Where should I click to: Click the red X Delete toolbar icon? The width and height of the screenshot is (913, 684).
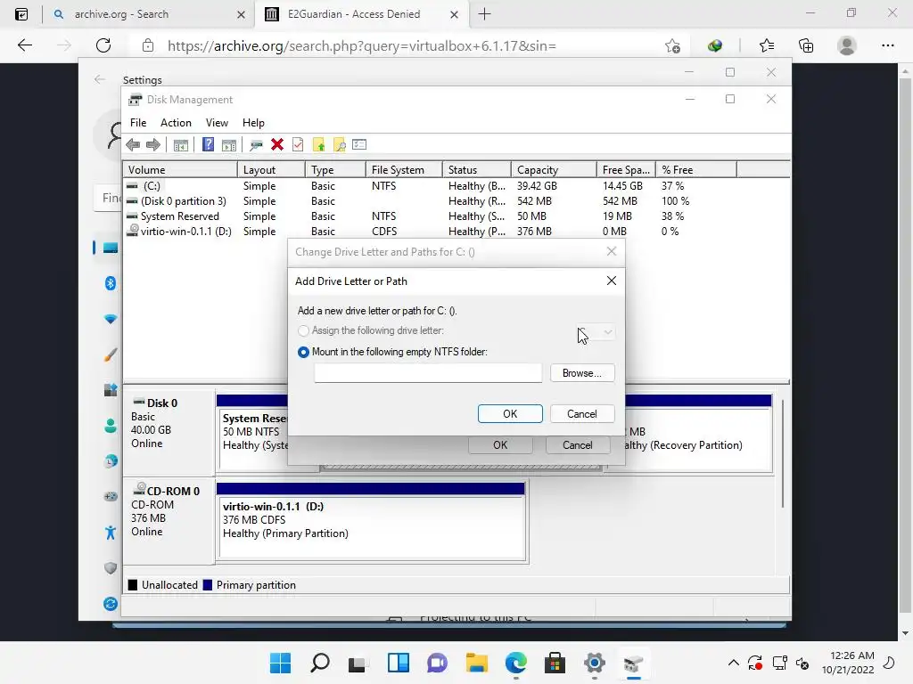(277, 145)
